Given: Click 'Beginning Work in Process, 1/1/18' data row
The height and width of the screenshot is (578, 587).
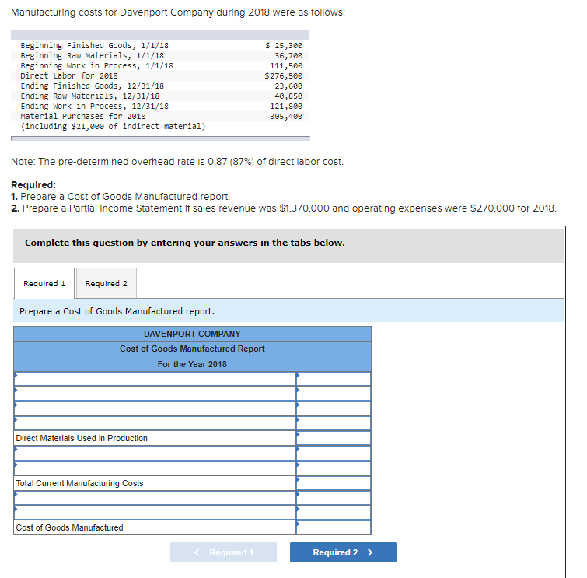Looking at the screenshot, I should (x=159, y=65).
